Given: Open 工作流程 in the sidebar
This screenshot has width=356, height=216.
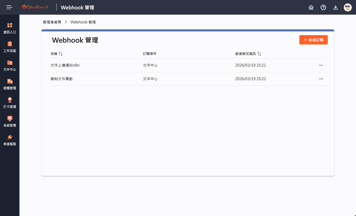Looking at the screenshot, I should tap(10, 47).
